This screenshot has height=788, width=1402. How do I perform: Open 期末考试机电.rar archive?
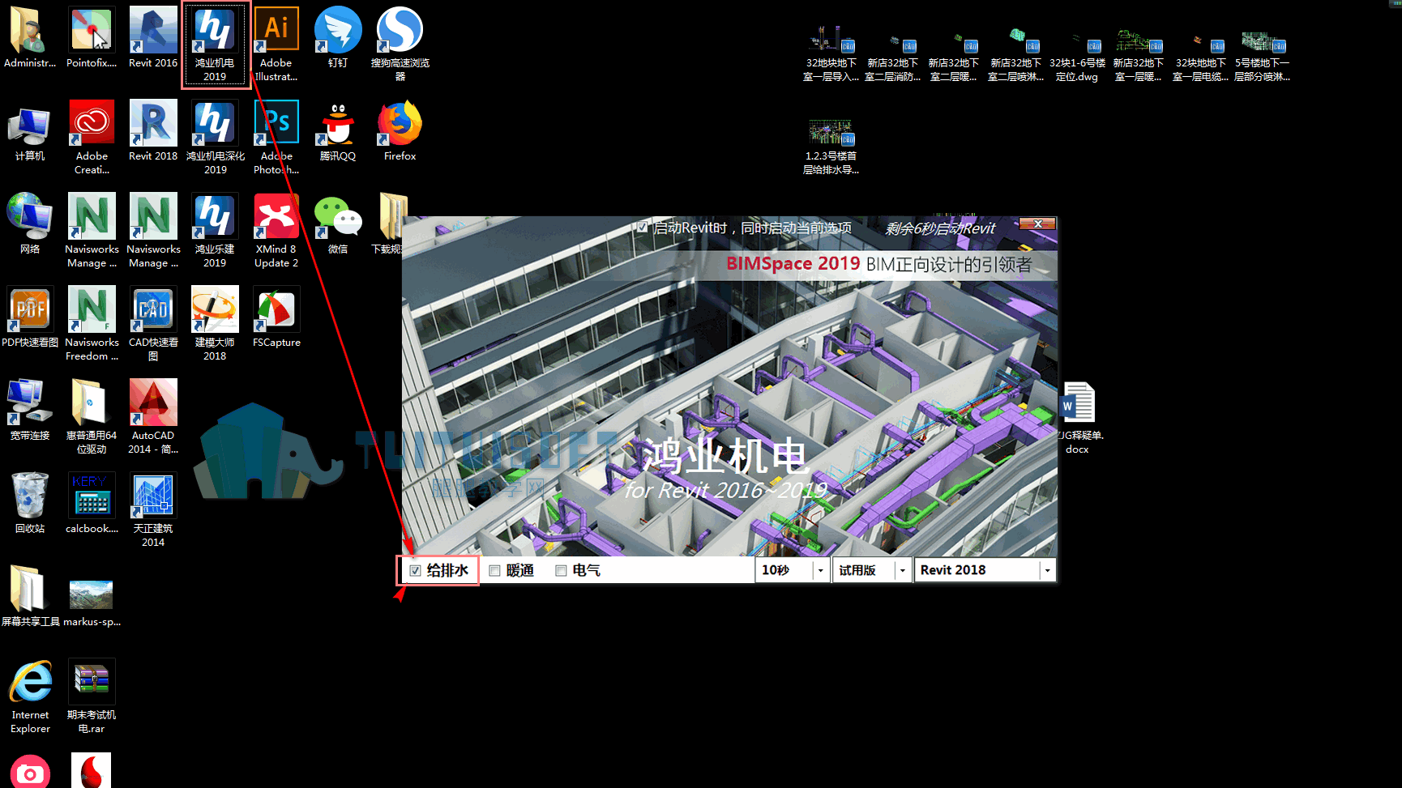[x=92, y=696]
